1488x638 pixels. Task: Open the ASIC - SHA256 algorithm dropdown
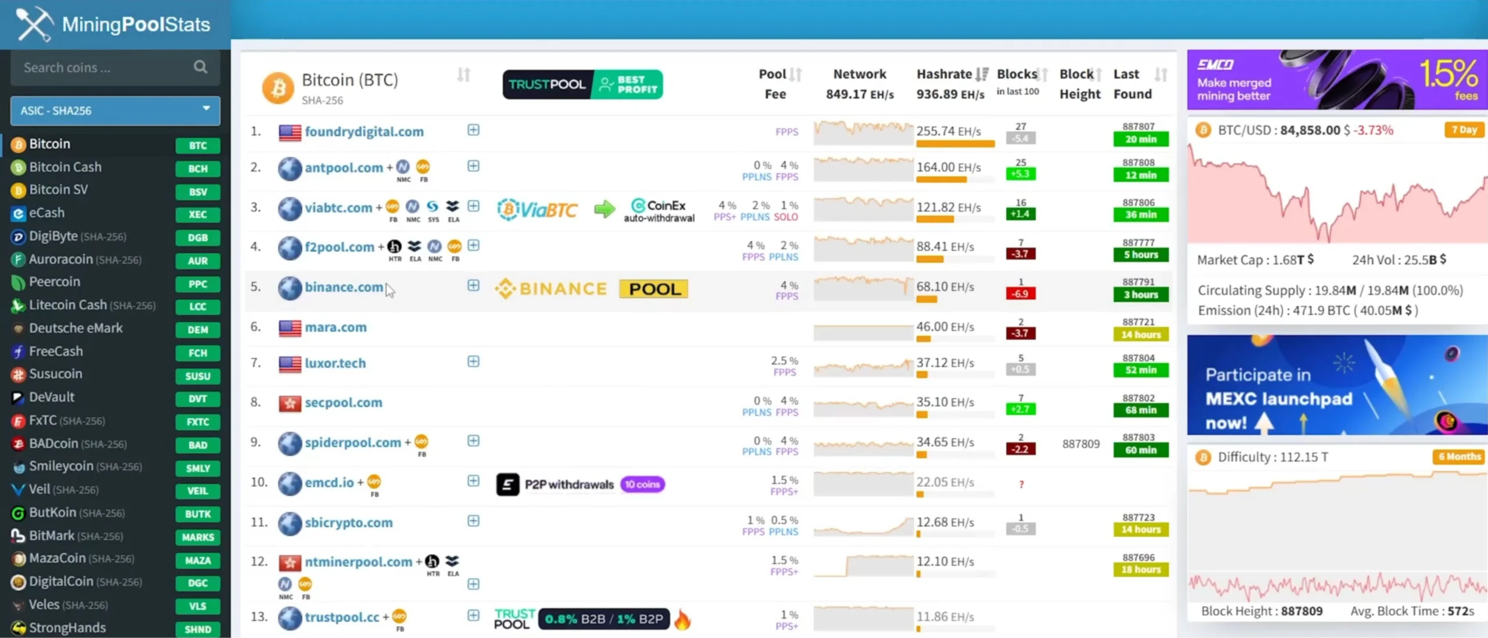pyautogui.click(x=115, y=110)
